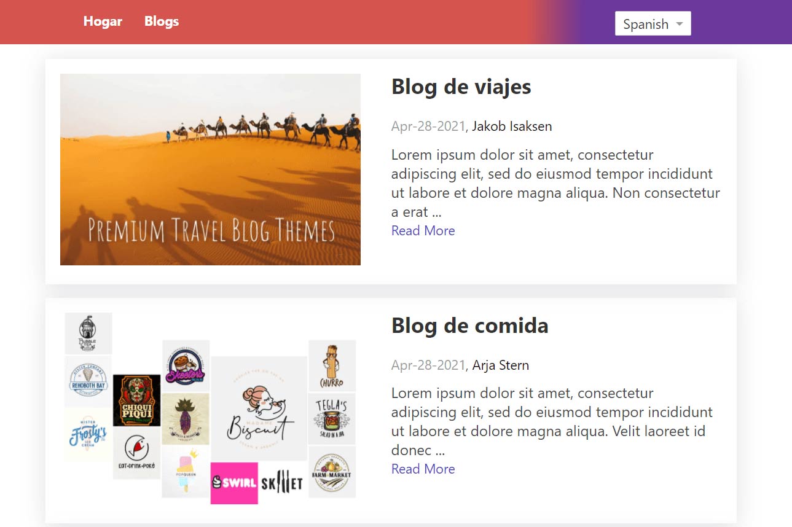Click the desert camel travel image
This screenshot has height=527, width=792.
210,170
